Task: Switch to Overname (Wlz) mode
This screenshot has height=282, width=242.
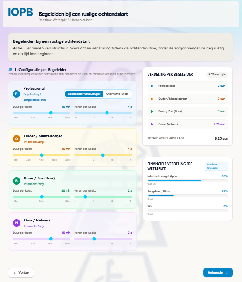Action: 117,94
